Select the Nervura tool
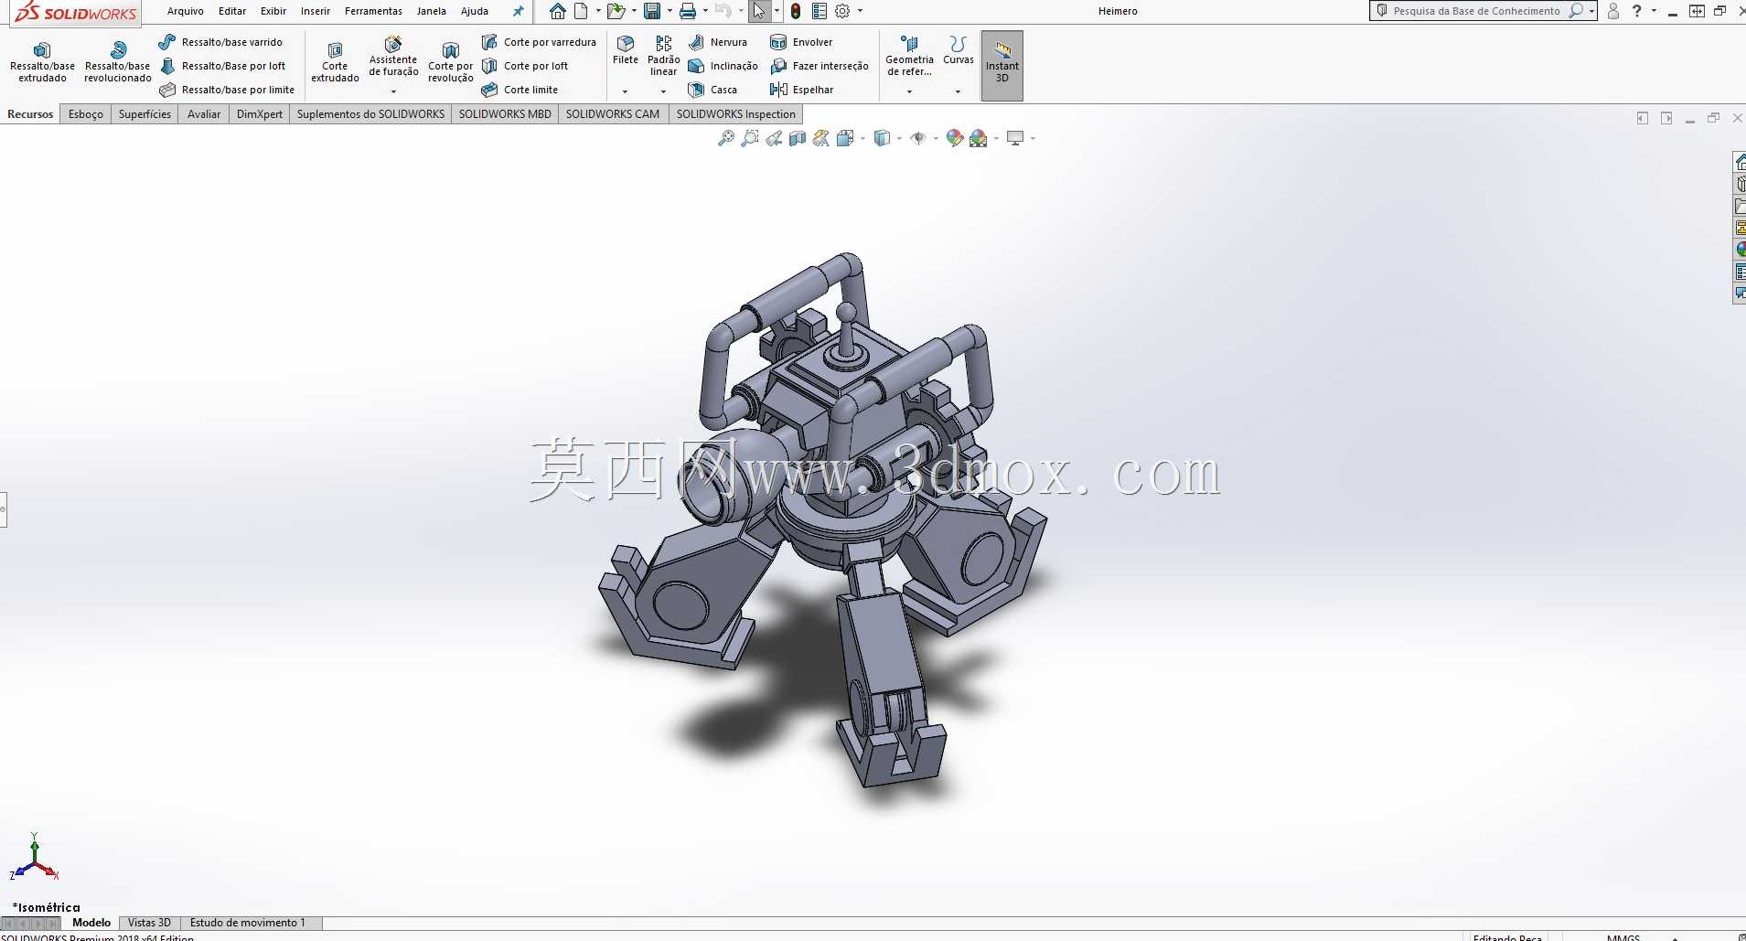The height and width of the screenshot is (941, 1746). coord(718,42)
